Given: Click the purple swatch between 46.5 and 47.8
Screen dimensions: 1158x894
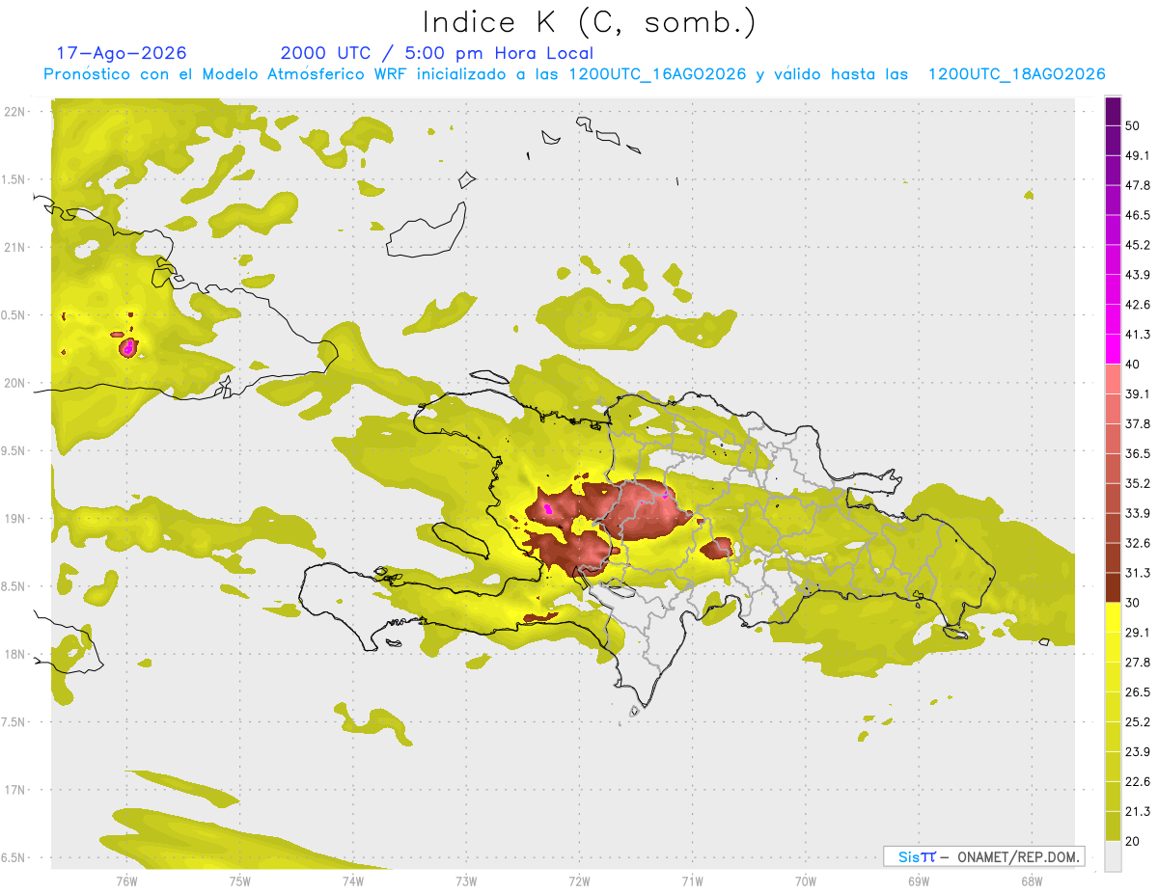Looking at the screenshot, I should (1113, 201).
